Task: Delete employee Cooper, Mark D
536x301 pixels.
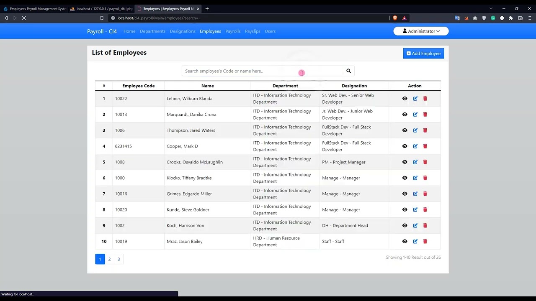Action: [425, 146]
